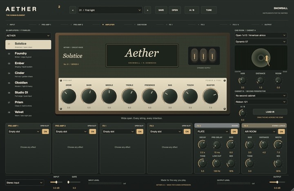Open the PRE-AMP 1 Empty slot dropdown
This screenshot has height=191, width=294.
coord(24,132)
